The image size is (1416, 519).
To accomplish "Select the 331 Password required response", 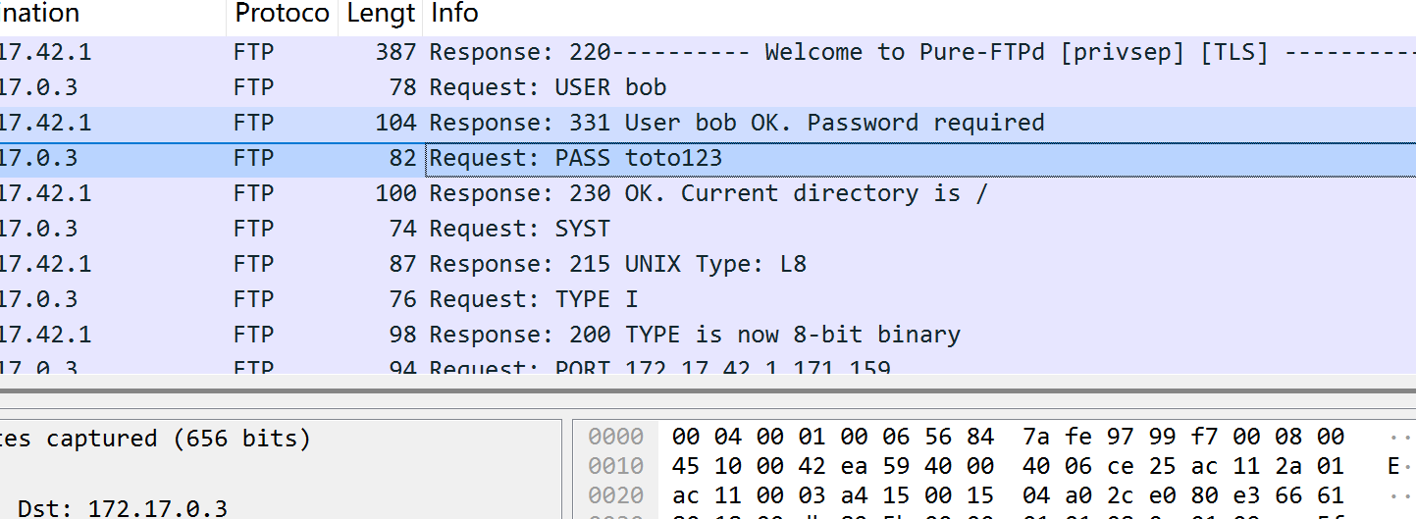I will point(736,123).
